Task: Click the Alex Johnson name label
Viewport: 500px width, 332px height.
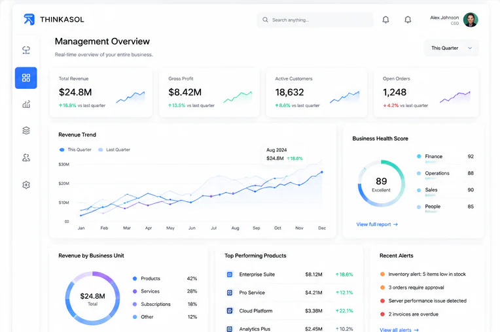Action: click(x=444, y=18)
